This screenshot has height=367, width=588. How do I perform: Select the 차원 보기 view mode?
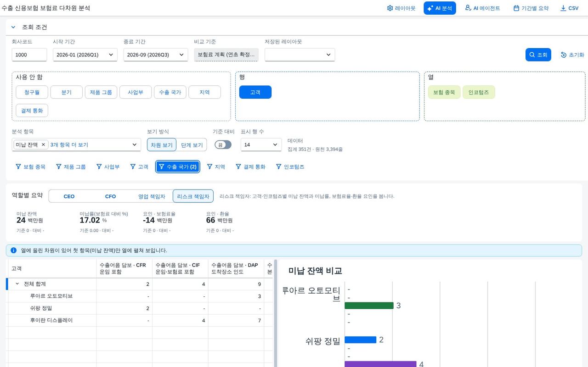(162, 145)
